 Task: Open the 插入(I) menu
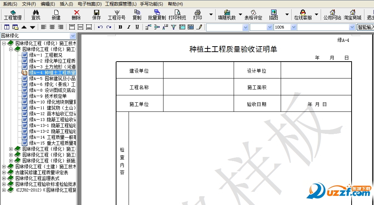pyautogui.click(x=66, y=4)
